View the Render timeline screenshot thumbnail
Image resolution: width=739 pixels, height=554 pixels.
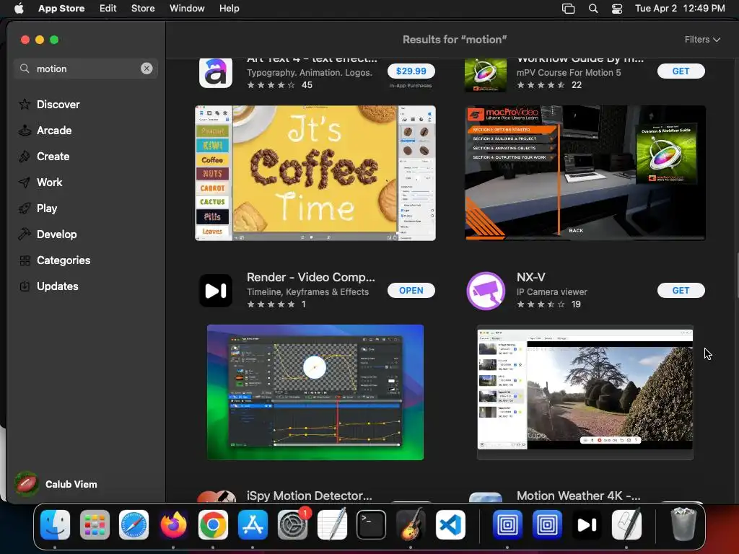[315, 392]
